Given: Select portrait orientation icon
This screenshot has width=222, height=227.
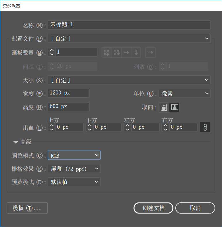Looking at the screenshot, I should (164, 107).
